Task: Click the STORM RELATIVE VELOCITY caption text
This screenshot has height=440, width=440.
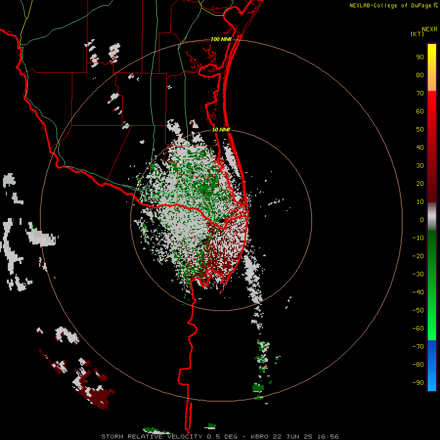Action: [152, 437]
